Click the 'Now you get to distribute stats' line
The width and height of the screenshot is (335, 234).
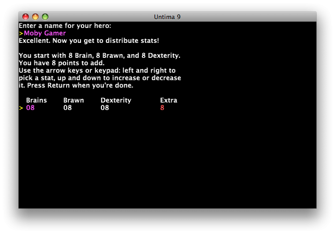point(110,41)
